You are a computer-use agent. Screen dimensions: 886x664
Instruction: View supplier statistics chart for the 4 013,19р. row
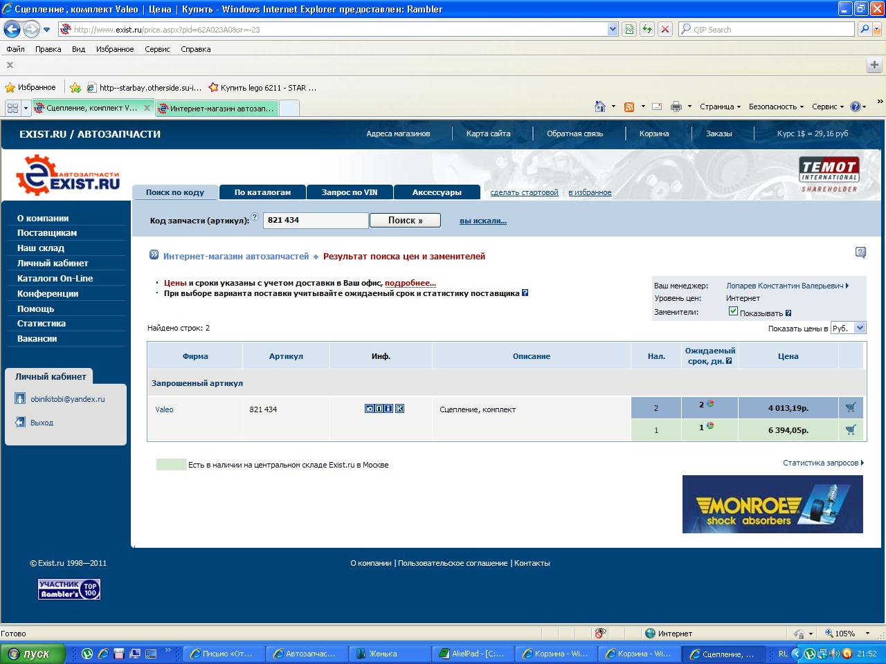709,404
